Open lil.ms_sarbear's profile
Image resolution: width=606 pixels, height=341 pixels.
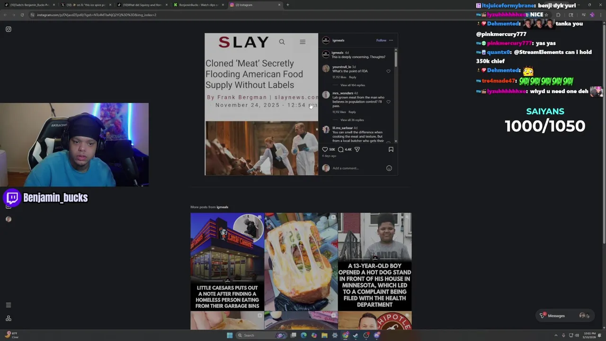click(342, 128)
